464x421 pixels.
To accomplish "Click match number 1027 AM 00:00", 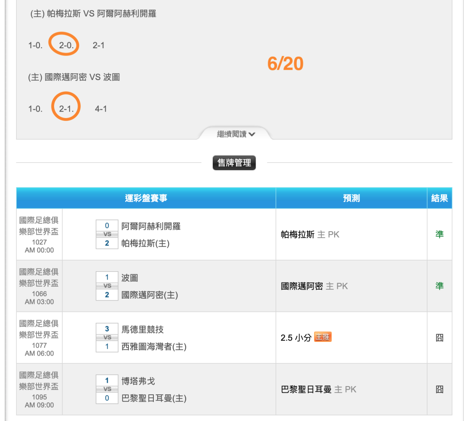I will [40, 246].
